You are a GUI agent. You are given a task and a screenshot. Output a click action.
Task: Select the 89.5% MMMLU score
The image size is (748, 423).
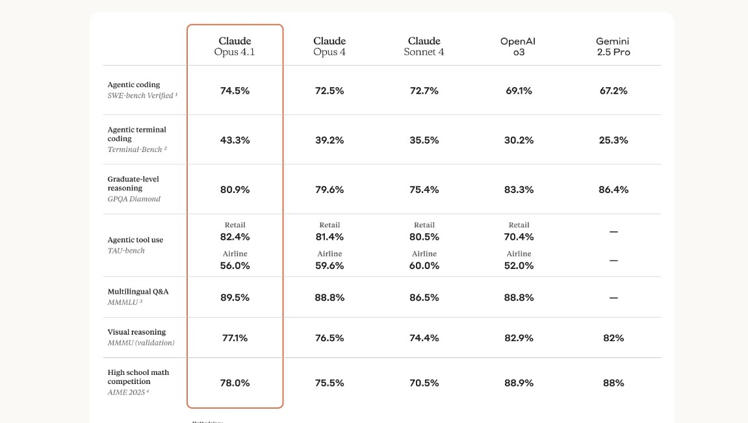235,297
